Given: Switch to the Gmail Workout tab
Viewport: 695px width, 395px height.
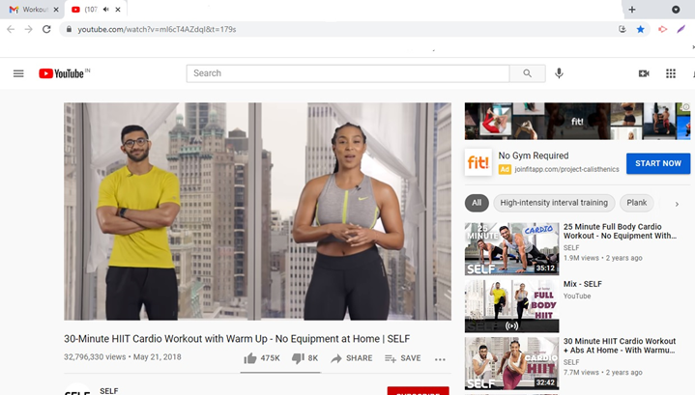Looking at the screenshot, I should click(x=31, y=10).
